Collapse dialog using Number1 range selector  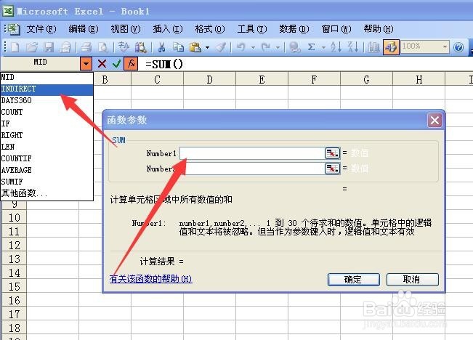tap(333, 153)
